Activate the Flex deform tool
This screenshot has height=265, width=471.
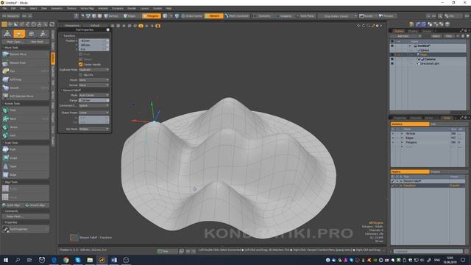coord(26,71)
